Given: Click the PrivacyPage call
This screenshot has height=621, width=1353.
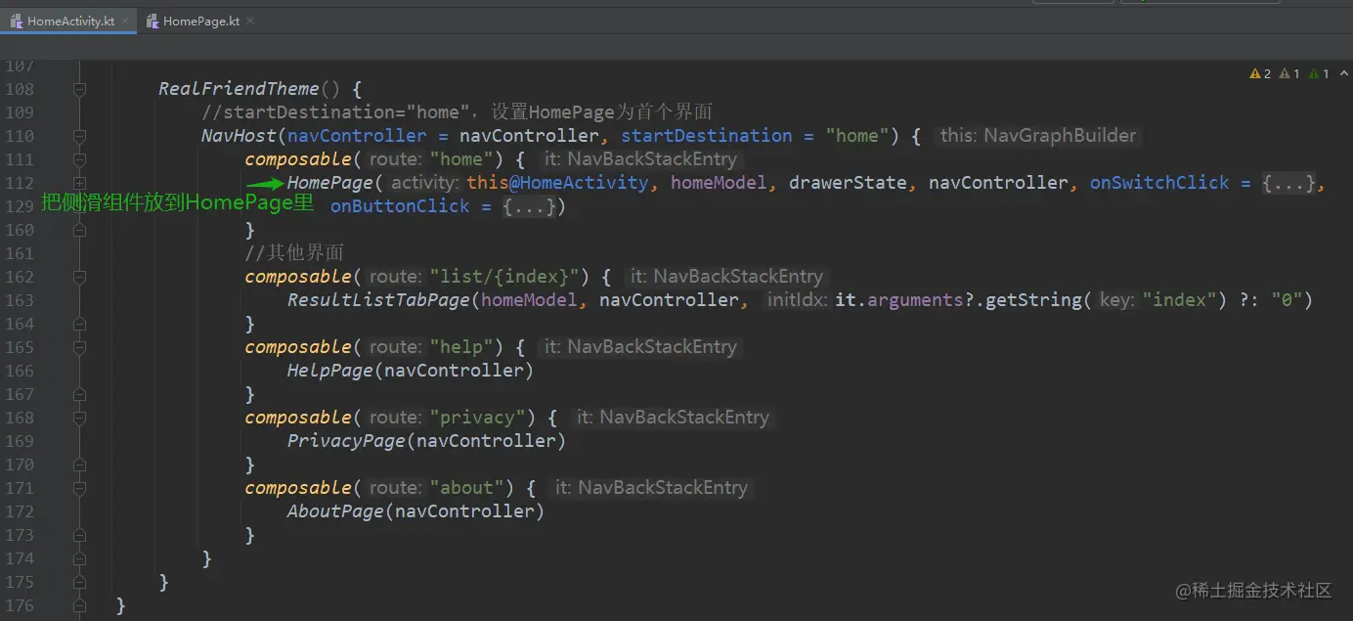Looking at the screenshot, I should tap(346, 441).
